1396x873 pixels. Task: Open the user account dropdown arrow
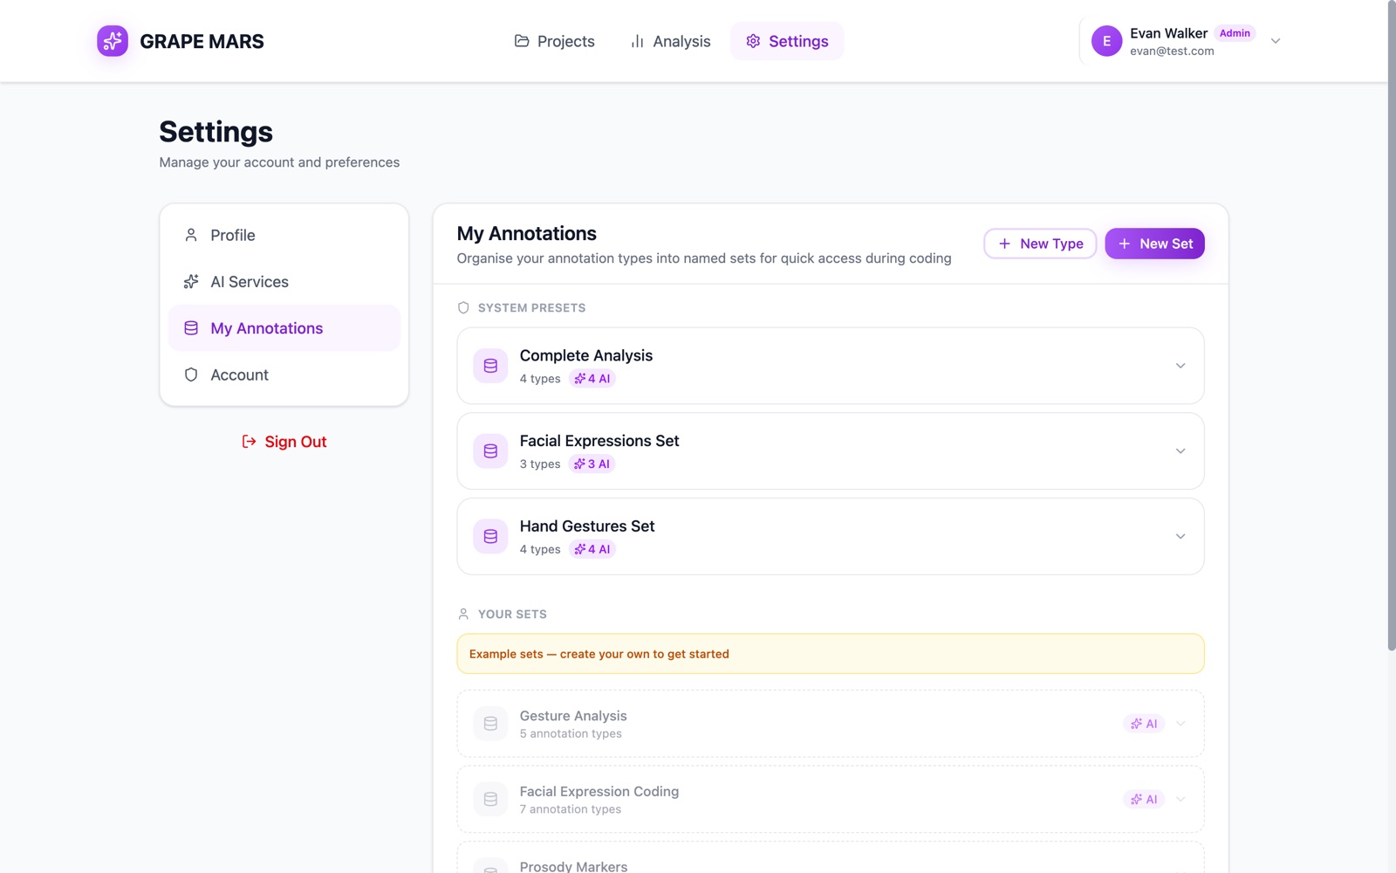(1276, 41)
